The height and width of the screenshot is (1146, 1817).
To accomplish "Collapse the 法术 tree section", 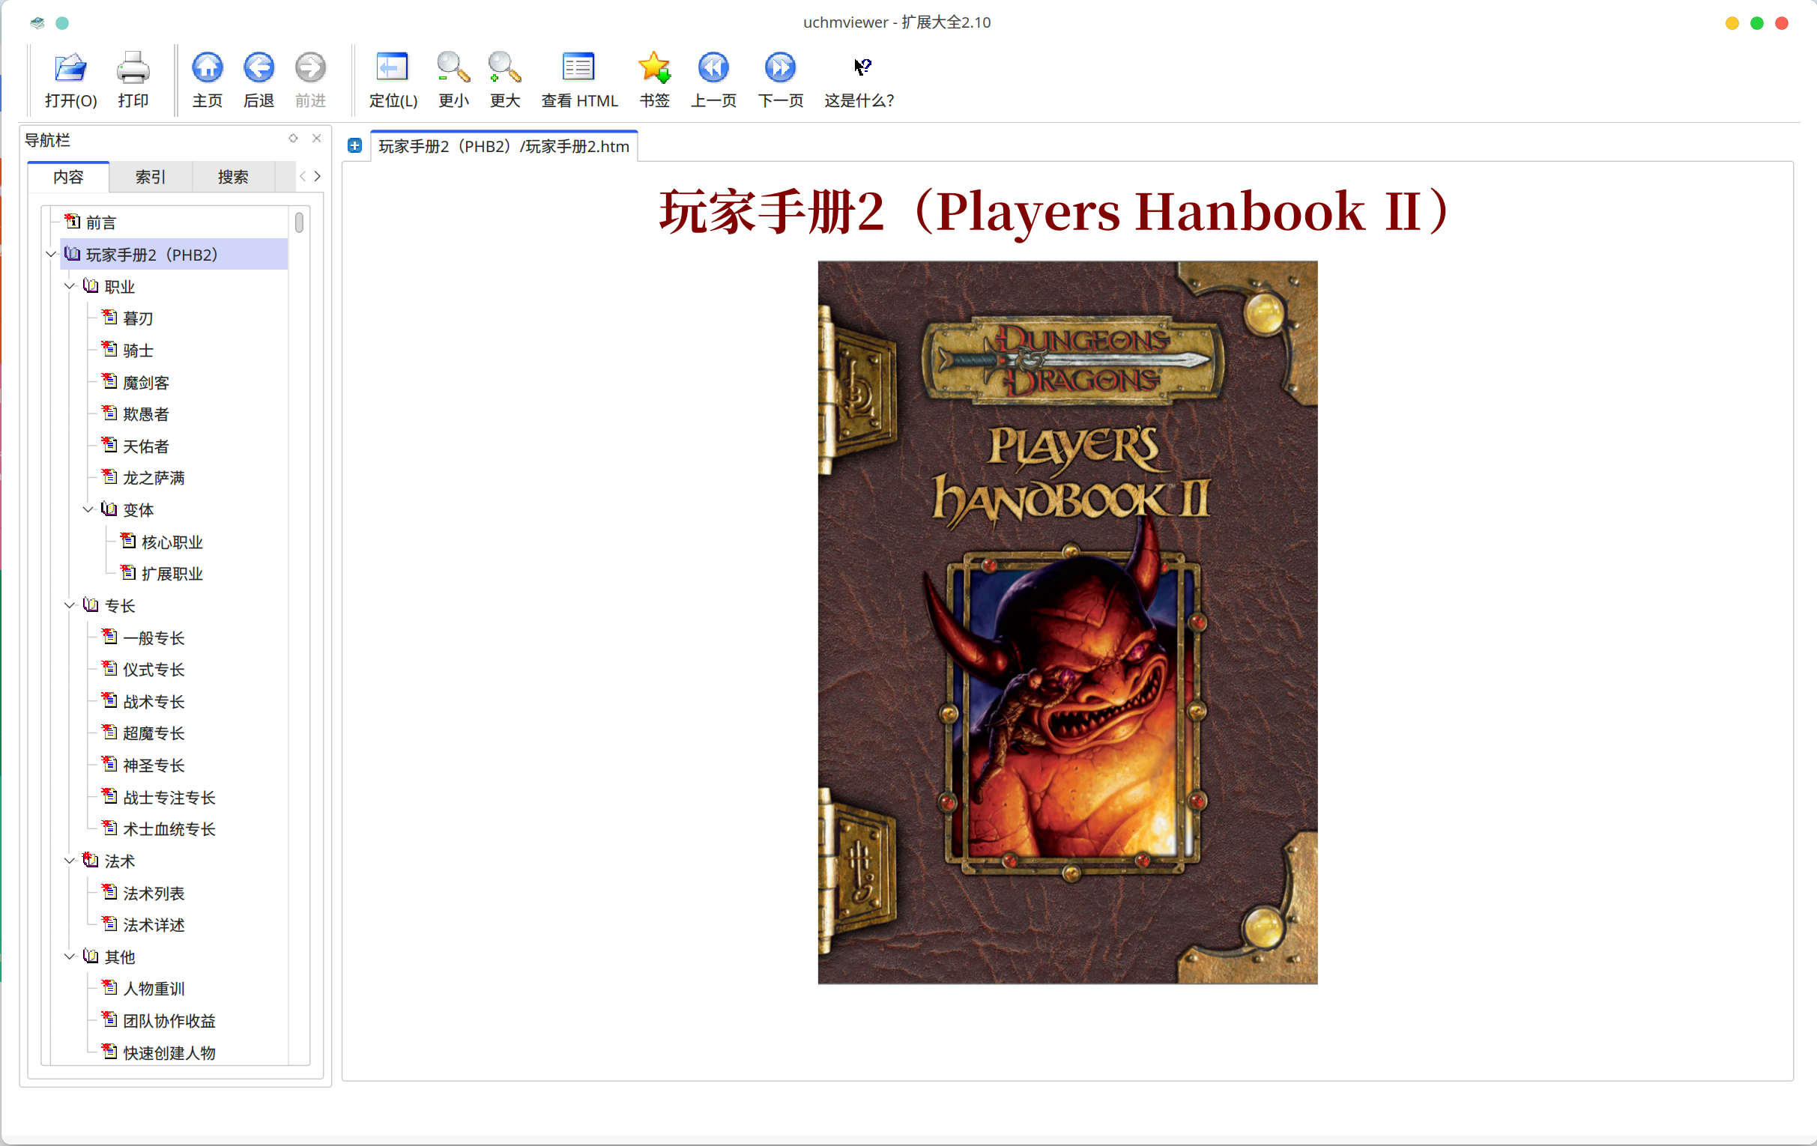I will click(x=70, y=861).
